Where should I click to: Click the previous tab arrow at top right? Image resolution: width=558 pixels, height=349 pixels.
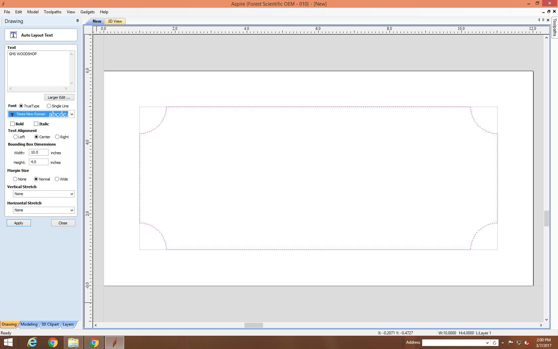pos(539,20)
